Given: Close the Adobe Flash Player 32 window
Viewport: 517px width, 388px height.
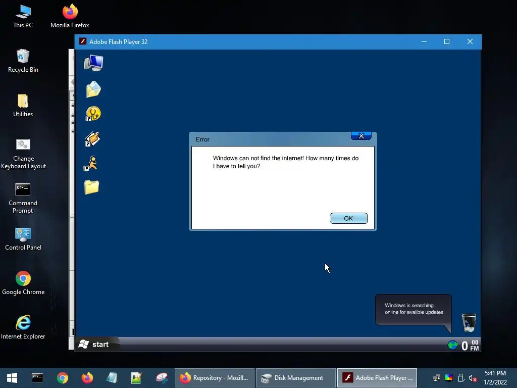Looking at the screenshot, I should [x=470, y=41].
